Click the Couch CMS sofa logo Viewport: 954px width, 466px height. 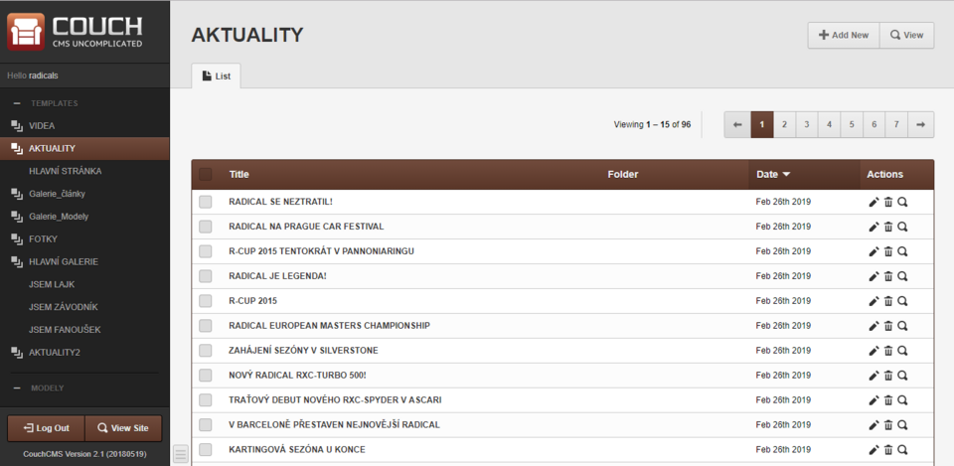click(x=27, y=31)
